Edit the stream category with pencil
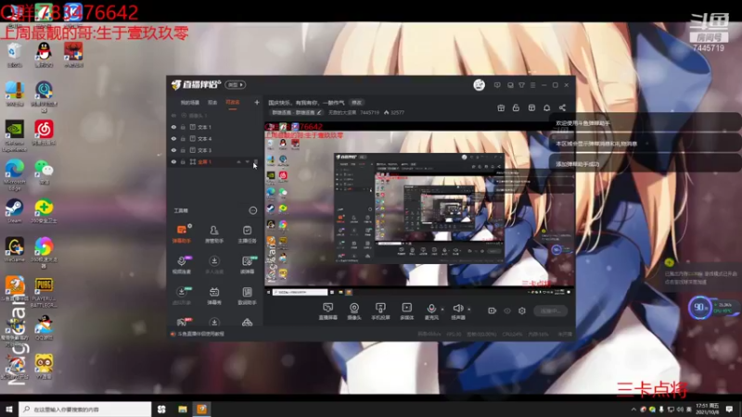 319,112
